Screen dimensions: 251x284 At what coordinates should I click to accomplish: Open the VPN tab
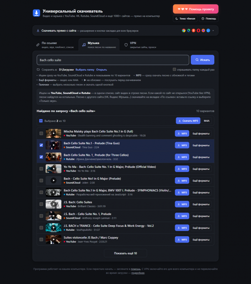[141, 45]
